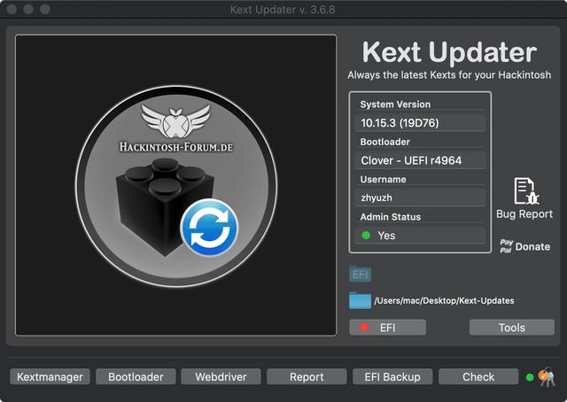The image size is (567, 402).
Task: Click the Hackintosh-Forum.de text in logo
Action: click(176, 147)
